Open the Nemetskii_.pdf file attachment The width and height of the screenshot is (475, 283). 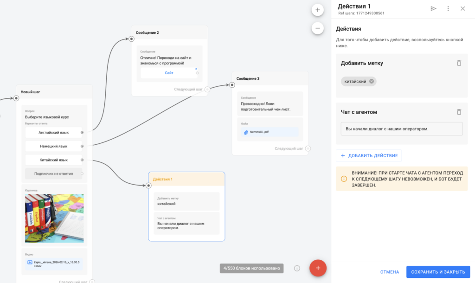259,132
